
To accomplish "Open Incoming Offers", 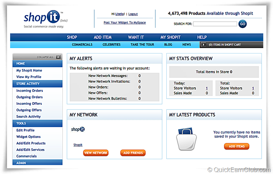I will 29,103.
